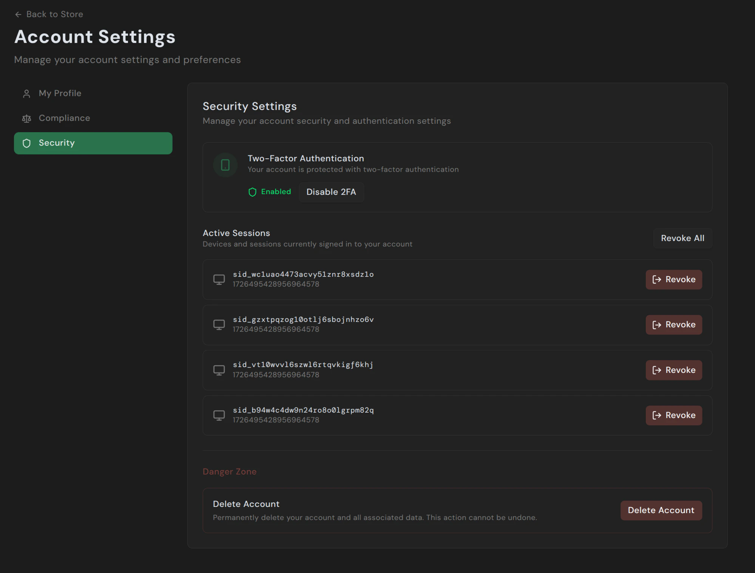Revoke all active sessions
The height and width of the screenshot is (573, 755).
tap(682, 238)
